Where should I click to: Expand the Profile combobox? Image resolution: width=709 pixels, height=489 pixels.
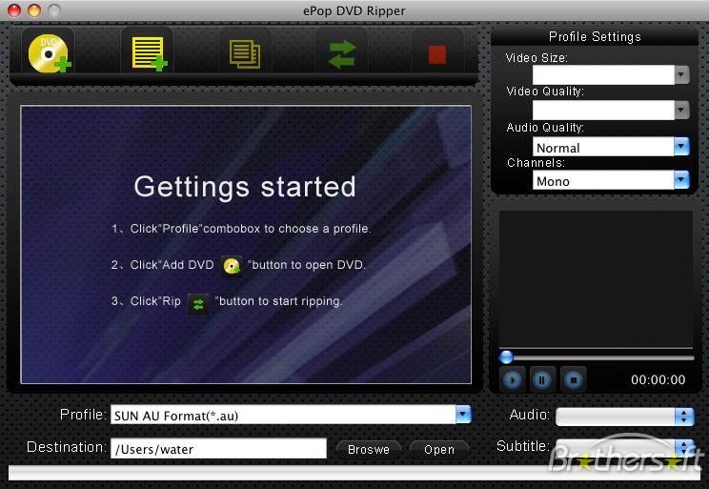tap(463, 415)
